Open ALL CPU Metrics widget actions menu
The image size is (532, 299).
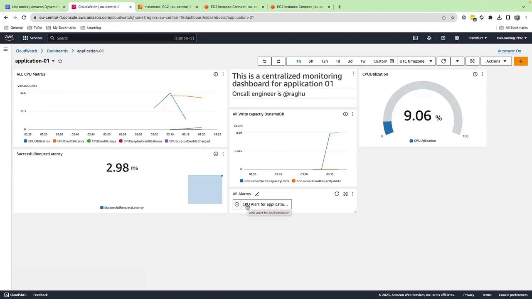223,74
